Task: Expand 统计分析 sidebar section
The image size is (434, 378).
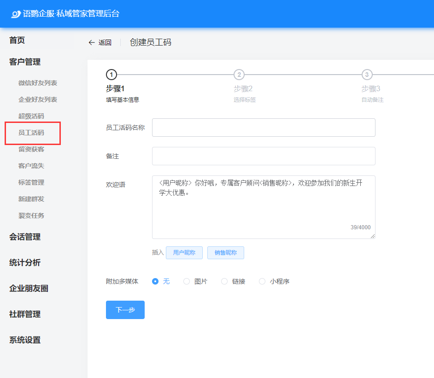Action: click(25, 262)
